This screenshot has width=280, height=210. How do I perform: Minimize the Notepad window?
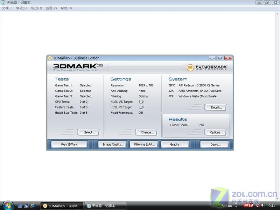(259, 3)
